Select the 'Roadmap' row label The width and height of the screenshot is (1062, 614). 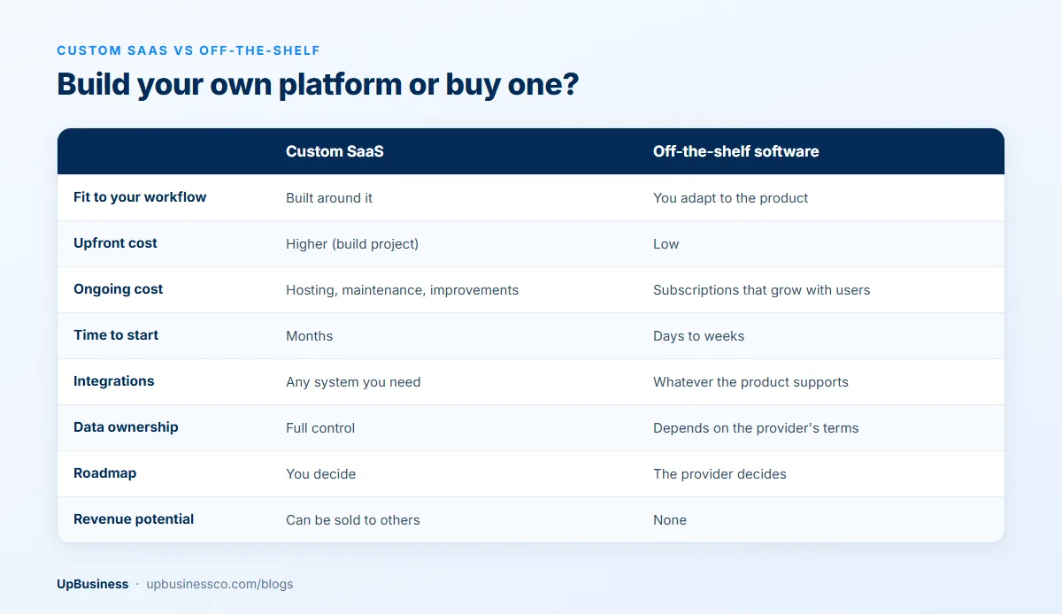point(105,473)
